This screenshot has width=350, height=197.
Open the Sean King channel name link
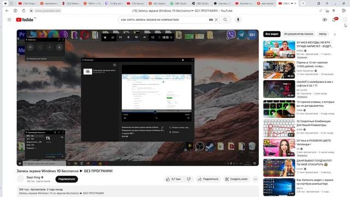[x=33, y=177]
